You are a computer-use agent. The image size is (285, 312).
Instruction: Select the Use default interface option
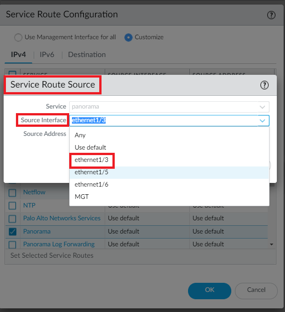coord(90,147)
